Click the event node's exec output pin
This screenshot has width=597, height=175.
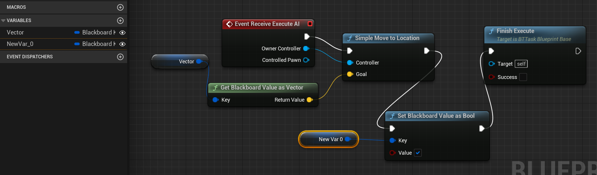tap(307, 37)
